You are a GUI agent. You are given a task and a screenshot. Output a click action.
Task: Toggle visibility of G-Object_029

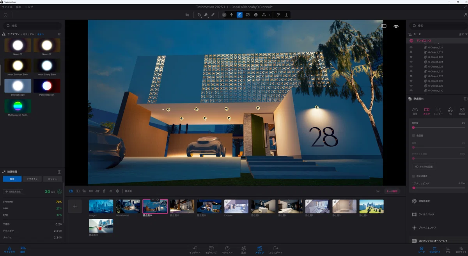pos(411,86)
